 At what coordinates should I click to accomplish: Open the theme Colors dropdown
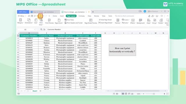[x=126, y=20]
